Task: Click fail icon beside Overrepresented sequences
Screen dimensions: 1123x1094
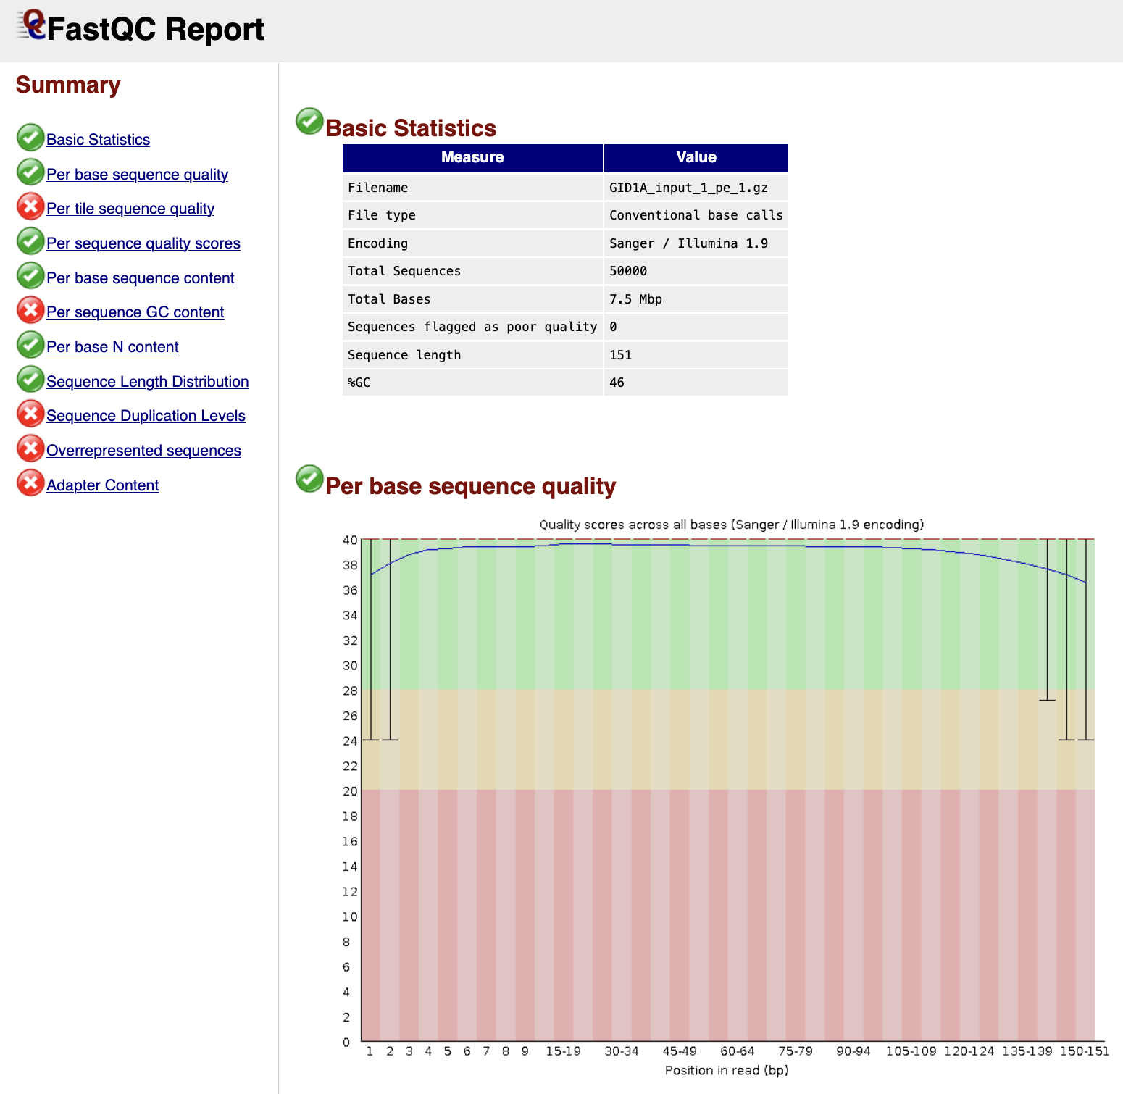Action: [30, 448]
